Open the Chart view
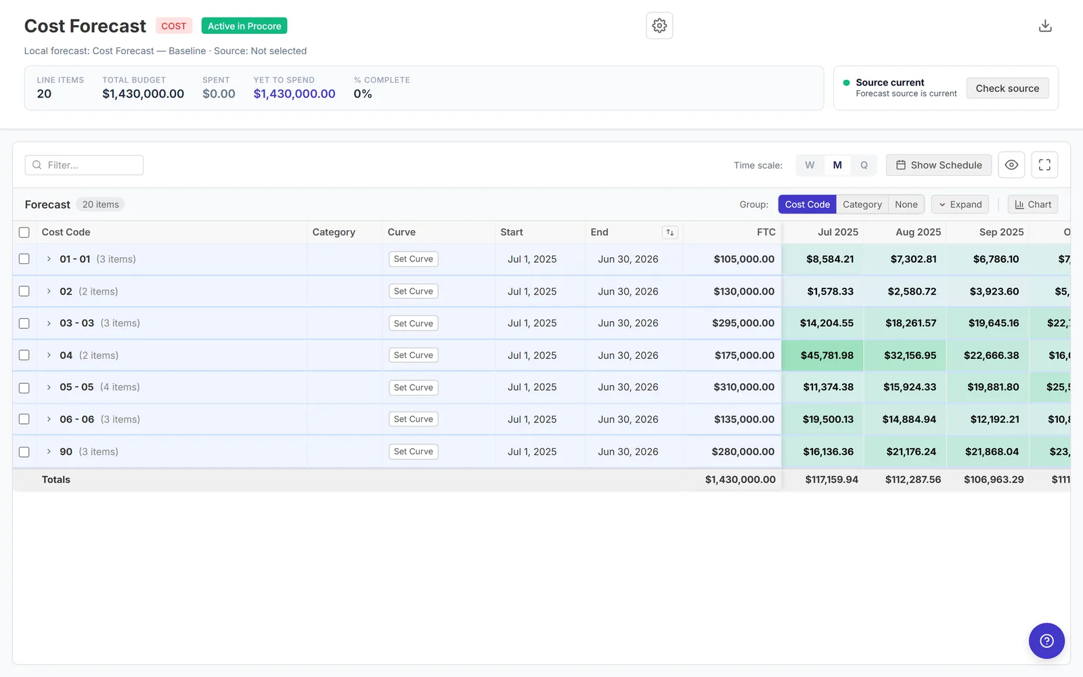The height and width of the screenshot is (677, 1083). coord(1033,204)
